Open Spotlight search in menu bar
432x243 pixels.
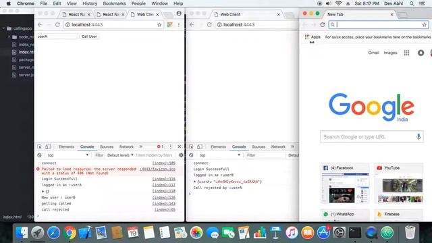coord(412,3)
